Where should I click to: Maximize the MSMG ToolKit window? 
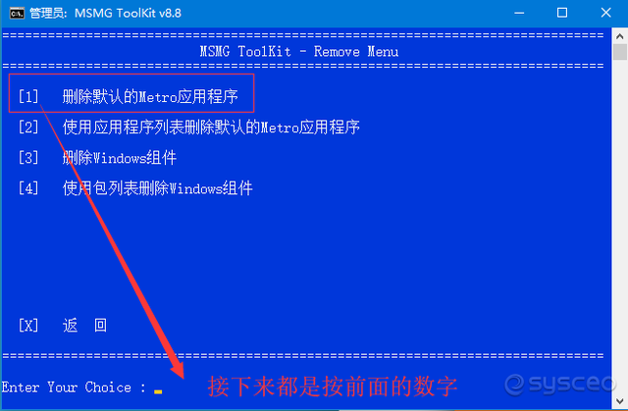point(562,13)
